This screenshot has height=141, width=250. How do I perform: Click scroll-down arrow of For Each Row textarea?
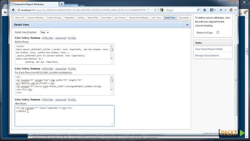112,90
